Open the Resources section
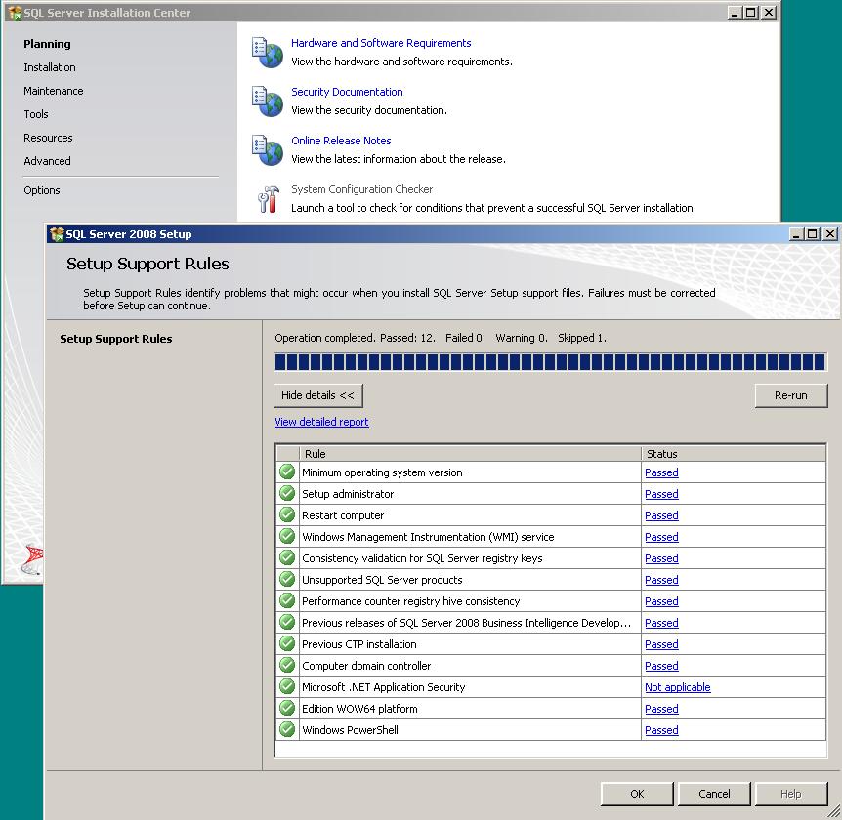Screen dimensions: 842x820 [48, 138]
